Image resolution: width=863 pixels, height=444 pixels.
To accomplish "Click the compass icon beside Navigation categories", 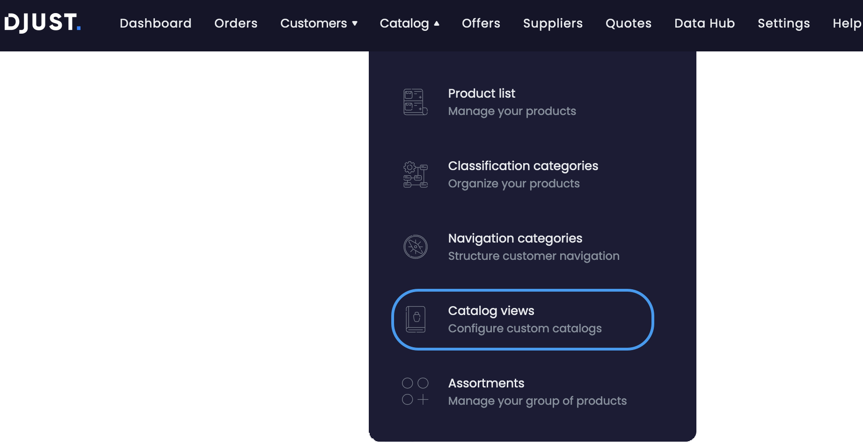I will pos(415,247).
